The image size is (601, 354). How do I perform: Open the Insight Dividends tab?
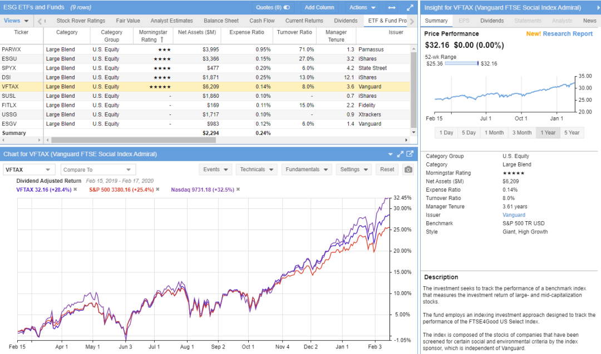[x=492, y=21]
